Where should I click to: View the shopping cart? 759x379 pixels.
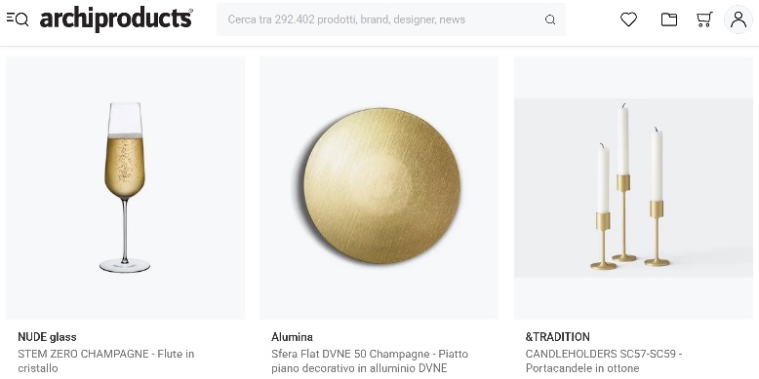pyautogui.click(x=704, y=19)
